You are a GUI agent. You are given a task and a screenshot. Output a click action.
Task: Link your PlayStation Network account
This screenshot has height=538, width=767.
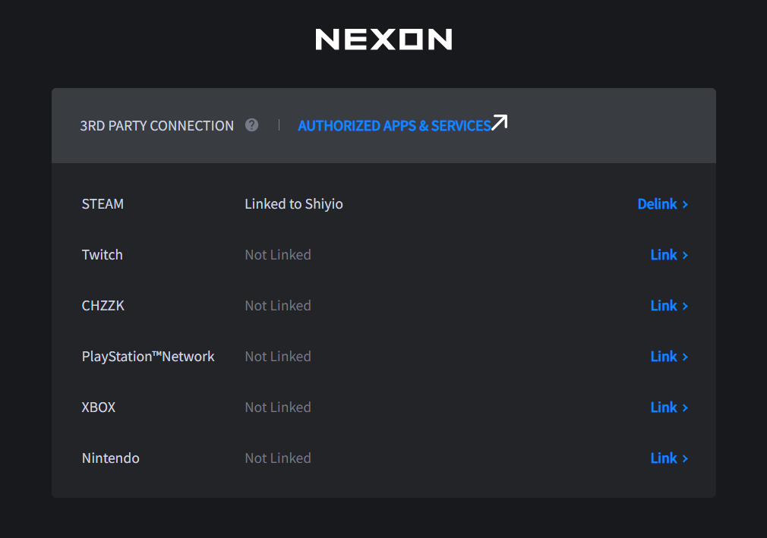click(664, 357)
